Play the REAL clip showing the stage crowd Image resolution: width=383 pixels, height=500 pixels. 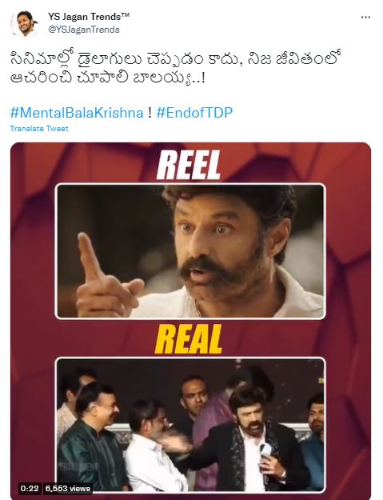pos(190,425)
